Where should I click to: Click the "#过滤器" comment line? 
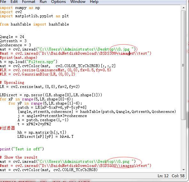click(x=7, y=128)
